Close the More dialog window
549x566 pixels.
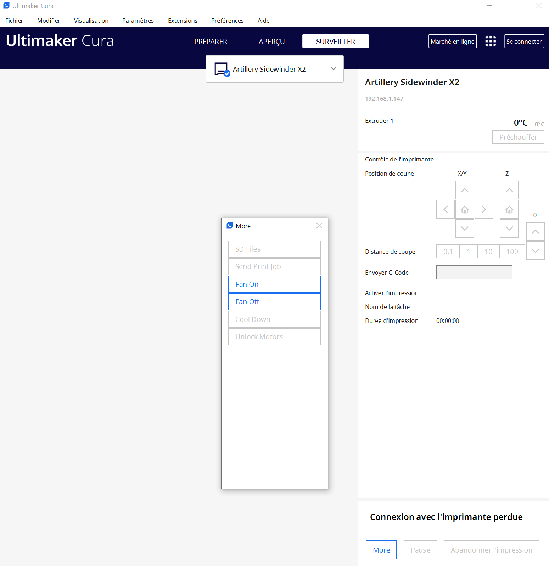click(319, 226)
